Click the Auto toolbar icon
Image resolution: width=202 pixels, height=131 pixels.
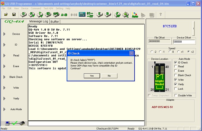tap(135, 14)
